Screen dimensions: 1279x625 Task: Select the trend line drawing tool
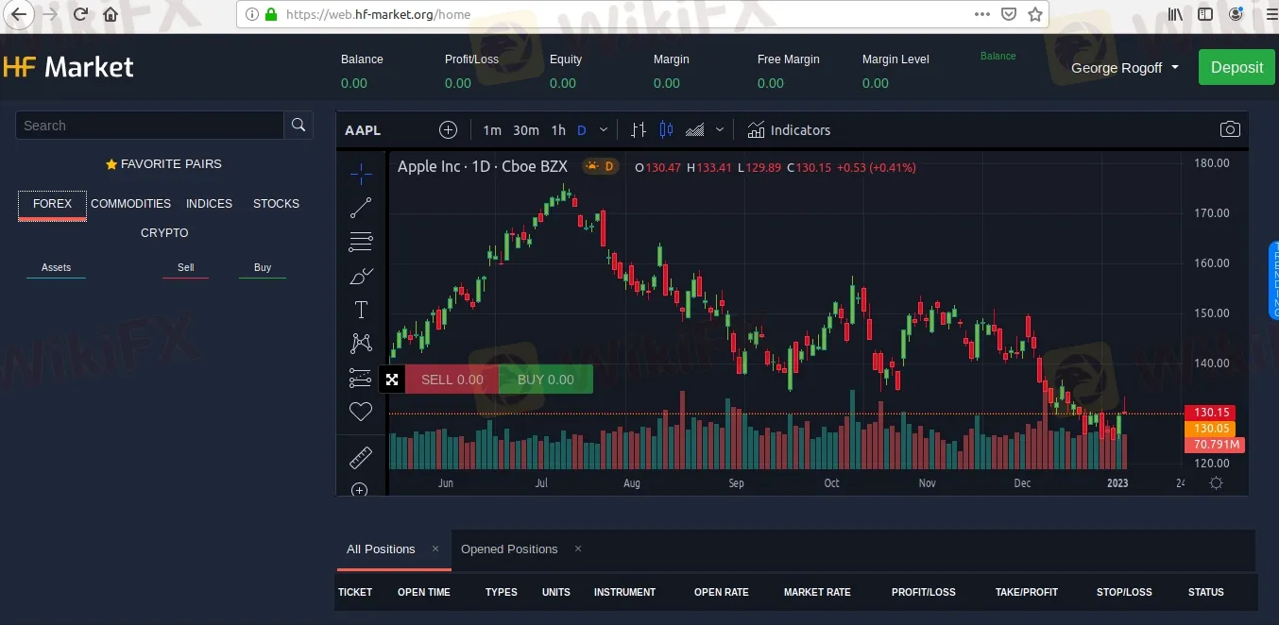click(361, 208)
